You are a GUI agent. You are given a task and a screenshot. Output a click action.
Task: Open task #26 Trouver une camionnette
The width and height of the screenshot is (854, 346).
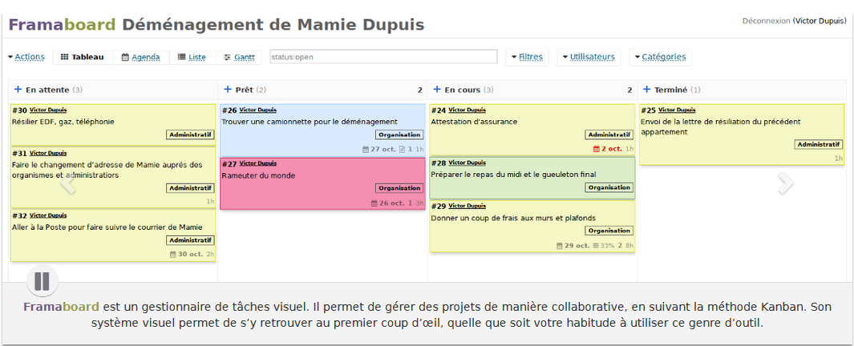[309, 122]
